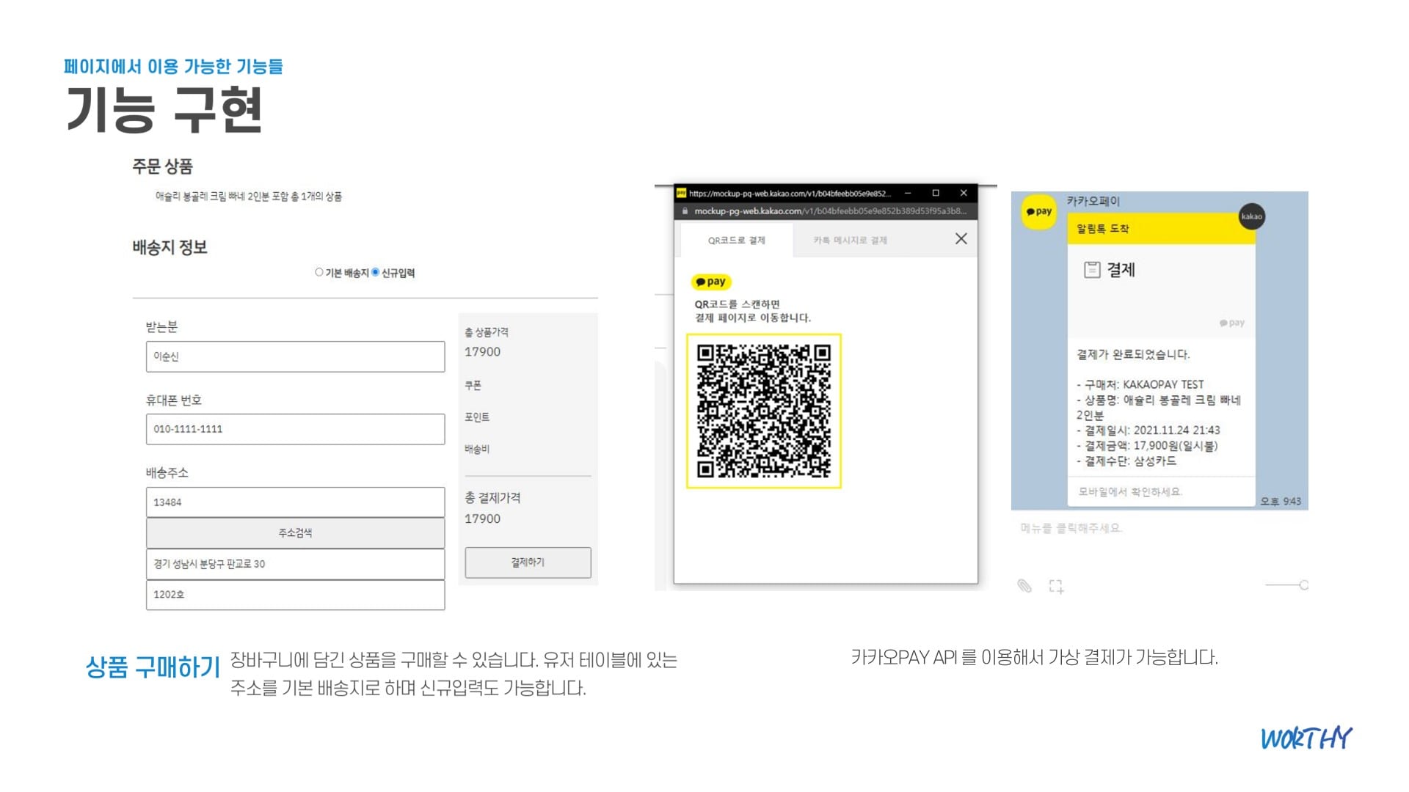
Task: Click the postal code field 13484
Action: pos(295,502)
